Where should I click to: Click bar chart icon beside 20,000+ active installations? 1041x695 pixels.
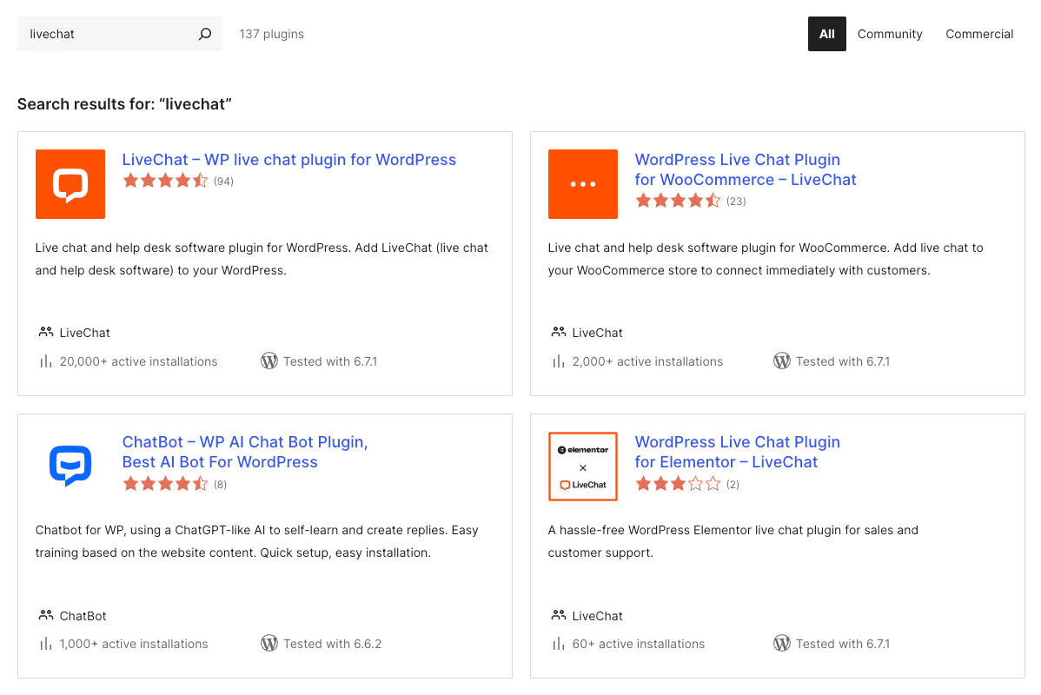click(46, 361)
